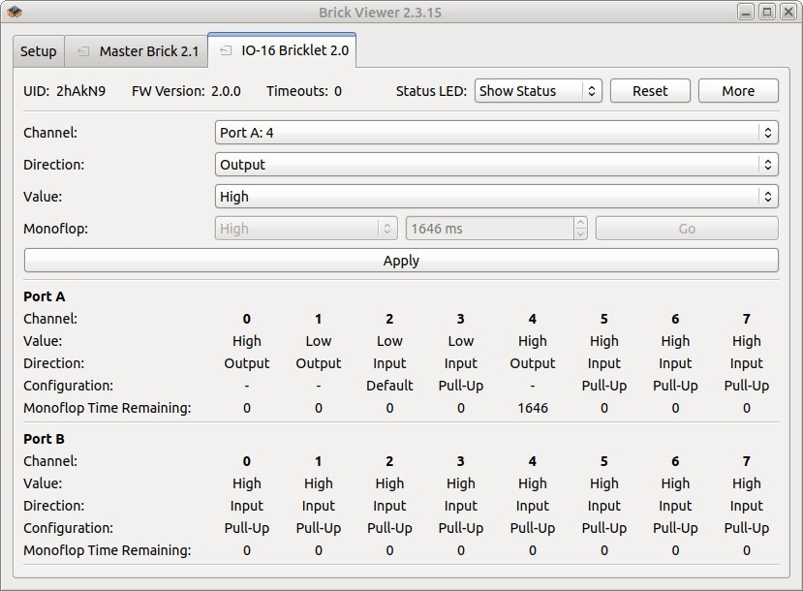
Task: Switch to the Setup tab
Action: click(39, 51)
